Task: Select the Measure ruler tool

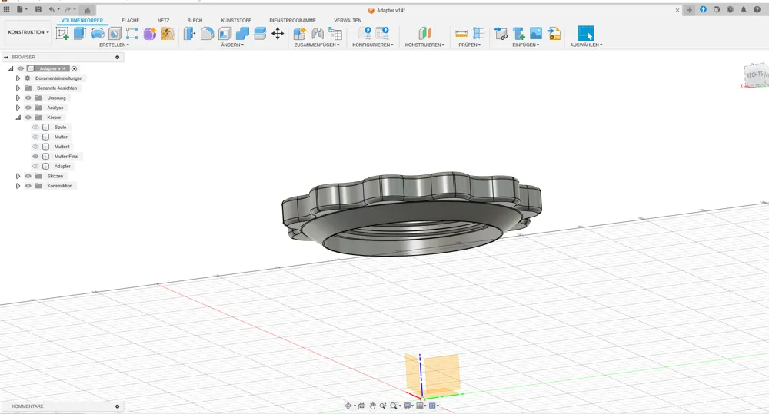Action: click(x=461, y=33)
